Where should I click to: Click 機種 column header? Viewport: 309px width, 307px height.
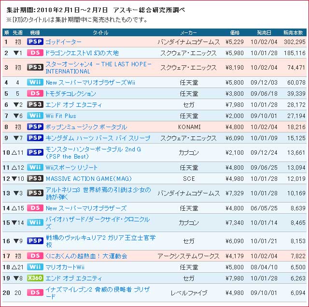[x=35, y=32]
